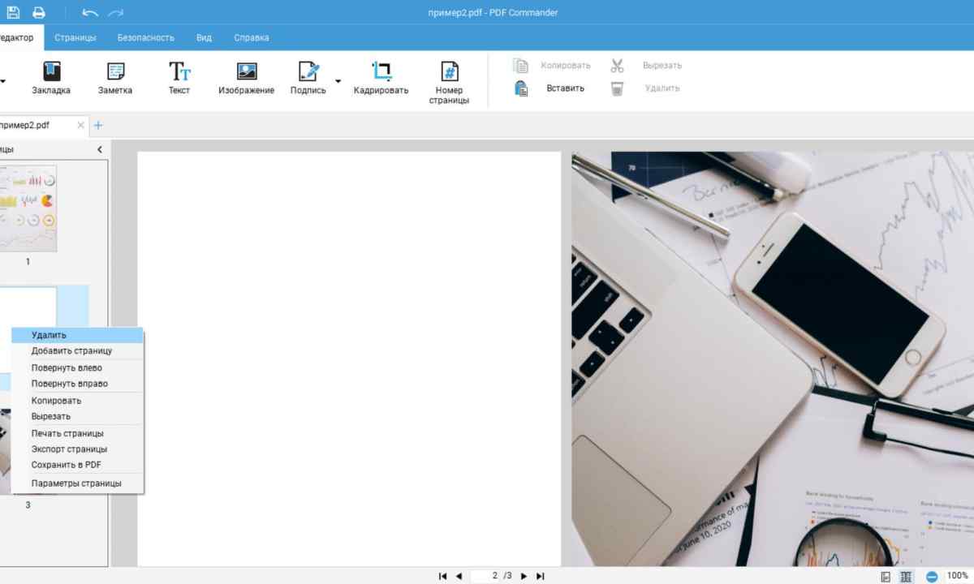Viewport: 974px width, 584px height.
Task: Click the Save icon in title bar
Action: [12, 12]
